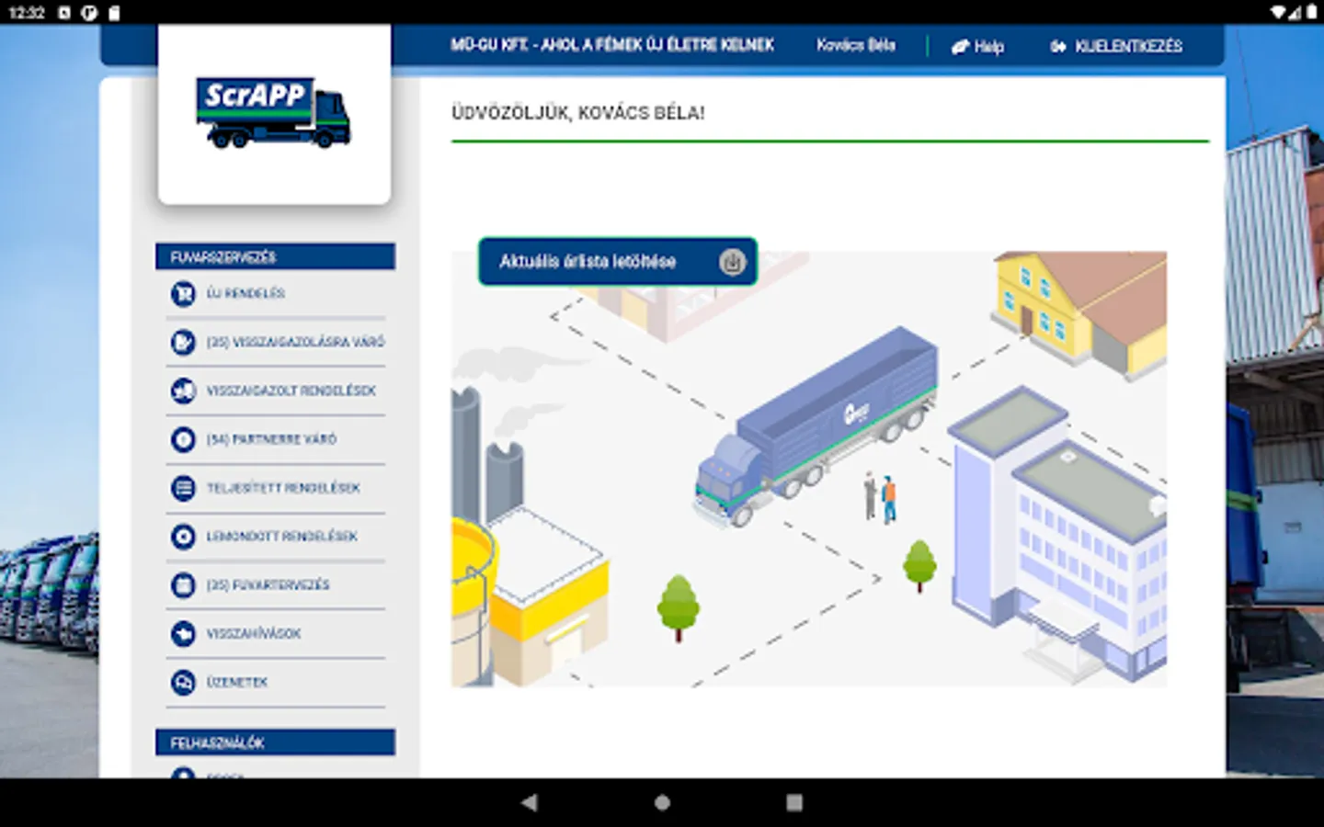Click the MÜ-GU KFT. slogan text
The width and height of the screenshot is (1324, 827).
coord(611,45)
